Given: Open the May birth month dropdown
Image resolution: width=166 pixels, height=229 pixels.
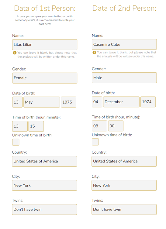Looking at the screenshot, I should point(42,102).
